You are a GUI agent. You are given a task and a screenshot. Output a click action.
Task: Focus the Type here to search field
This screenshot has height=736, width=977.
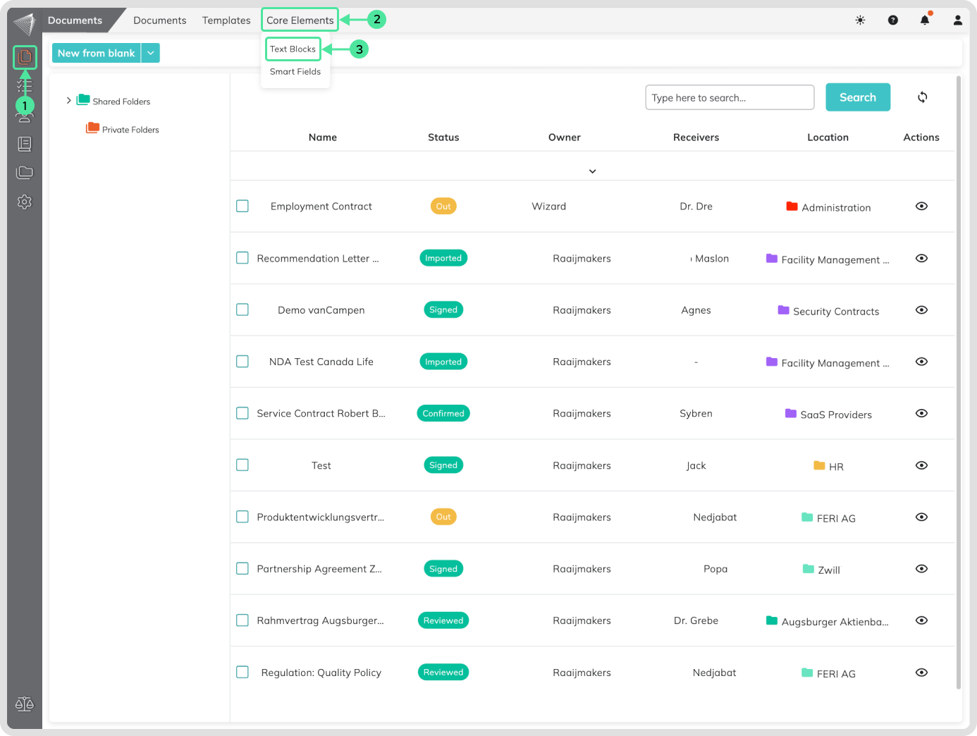(729, 97)
